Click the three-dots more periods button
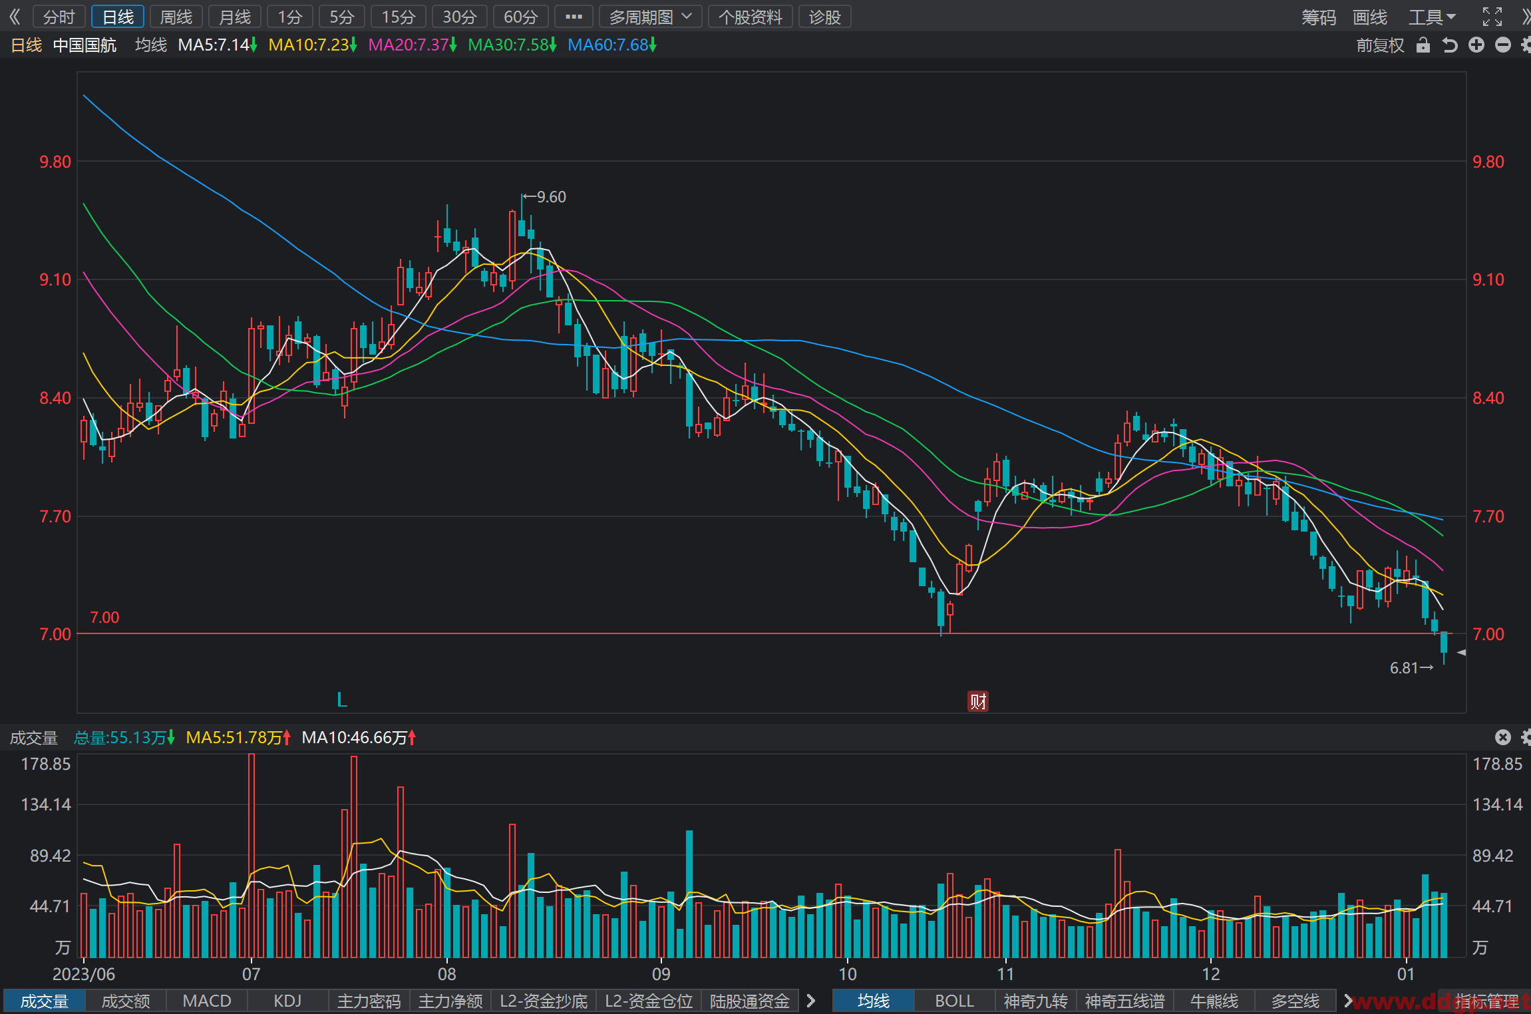 (574, 17)
